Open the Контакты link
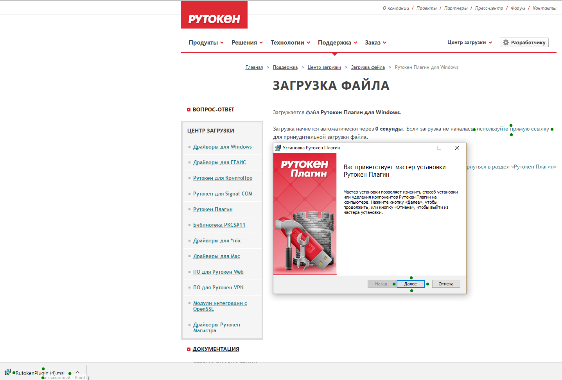Viewport: 562px width, 380px height. (544, 8)
